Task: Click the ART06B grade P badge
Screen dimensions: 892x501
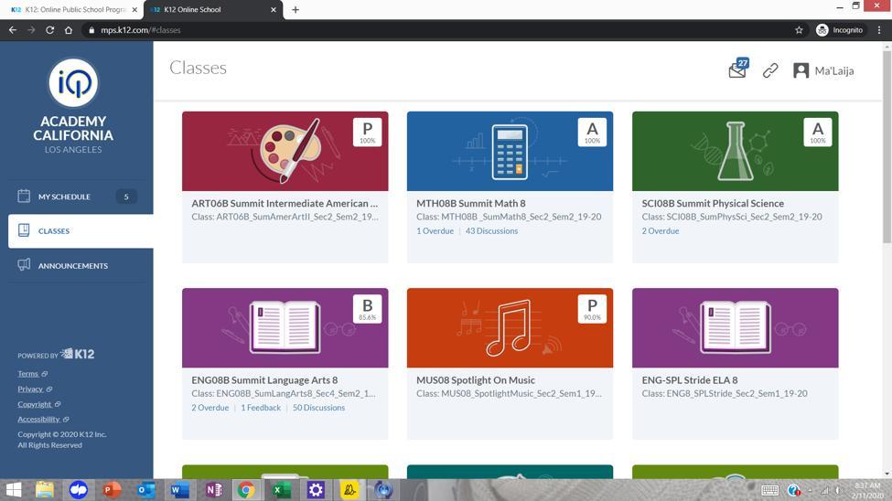Action: tap(368, 132)
